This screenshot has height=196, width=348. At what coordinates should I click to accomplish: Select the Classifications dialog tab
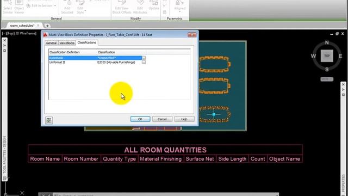point(87,42)
